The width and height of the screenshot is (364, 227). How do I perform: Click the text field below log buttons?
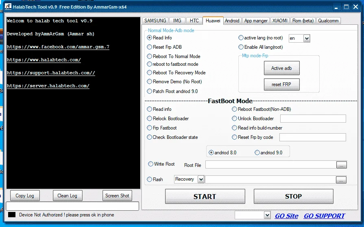click(72, 206)
